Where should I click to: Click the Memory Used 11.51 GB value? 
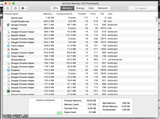(x=91, y=104)
